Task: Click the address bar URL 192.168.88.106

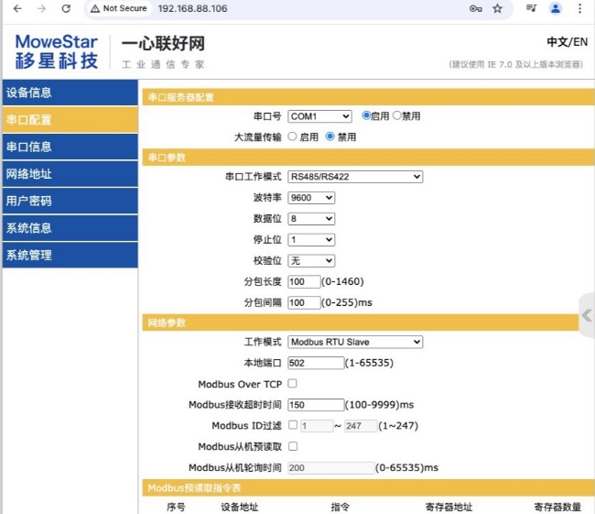Action: [192, 8]
